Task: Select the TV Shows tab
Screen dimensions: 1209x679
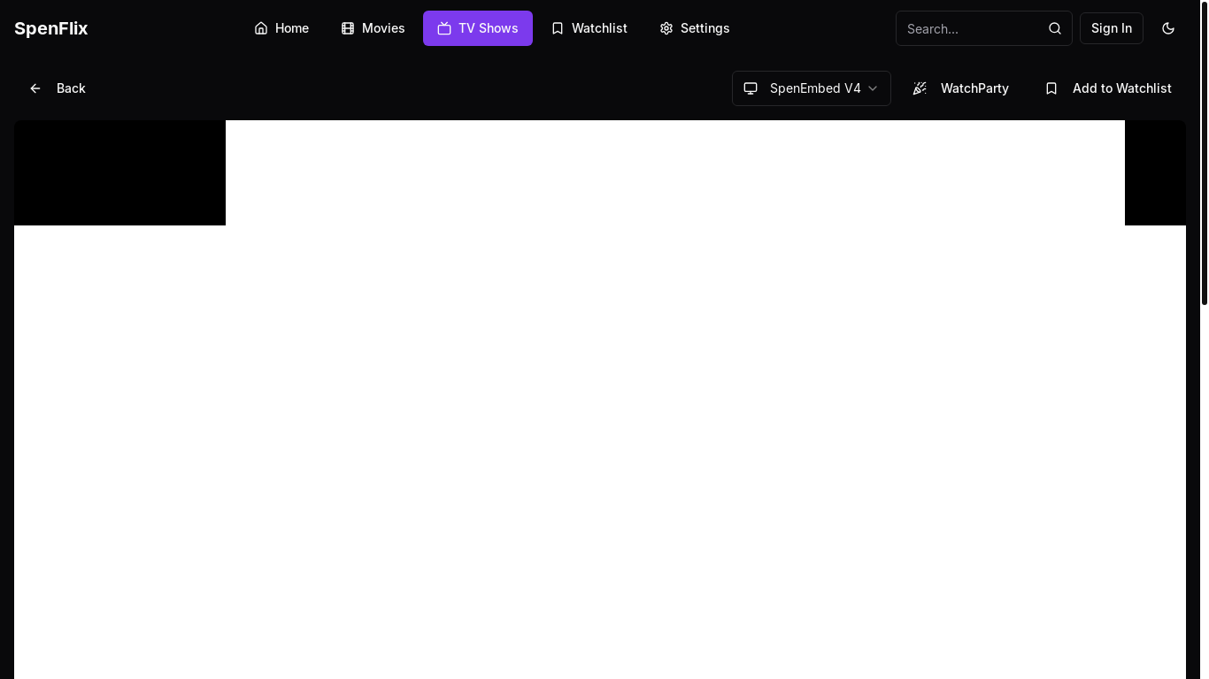Action: (x=478, y=28)
